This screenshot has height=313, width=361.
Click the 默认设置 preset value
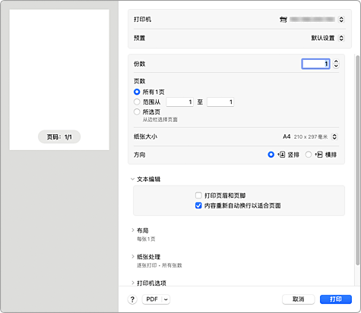323,38
